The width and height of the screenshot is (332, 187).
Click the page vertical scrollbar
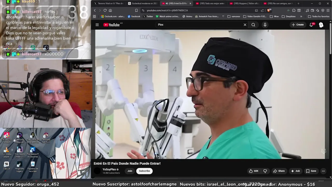click(330, 39)
